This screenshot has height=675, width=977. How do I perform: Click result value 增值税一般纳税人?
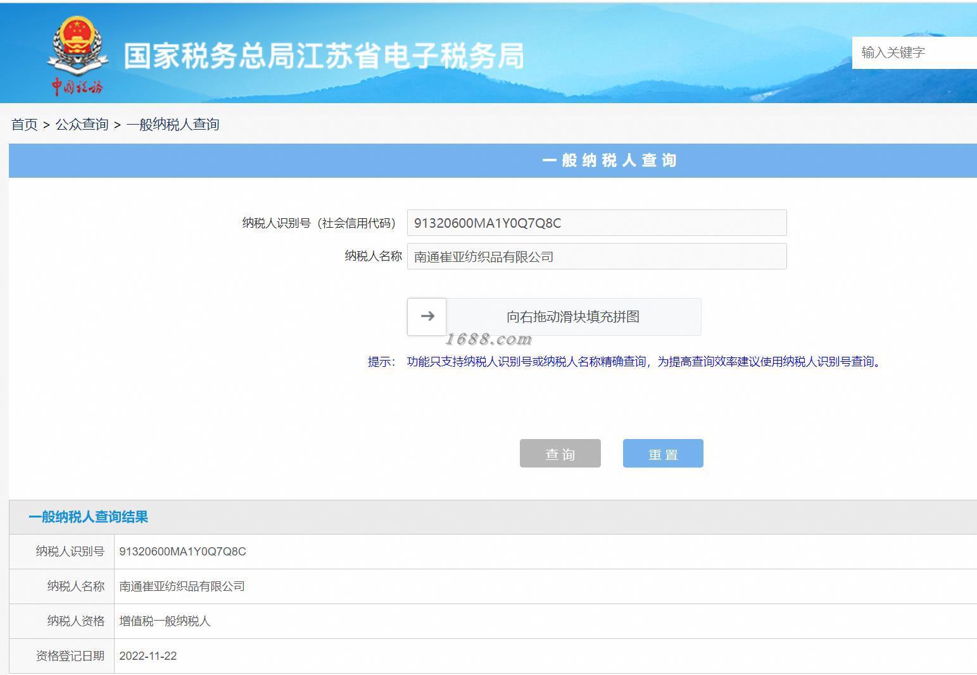tap(165, 621)
